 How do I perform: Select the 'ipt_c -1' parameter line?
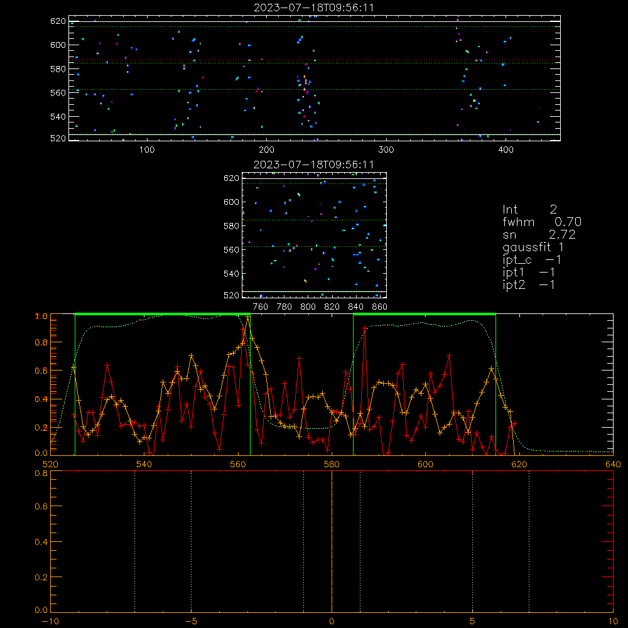(x=532, y=260)
